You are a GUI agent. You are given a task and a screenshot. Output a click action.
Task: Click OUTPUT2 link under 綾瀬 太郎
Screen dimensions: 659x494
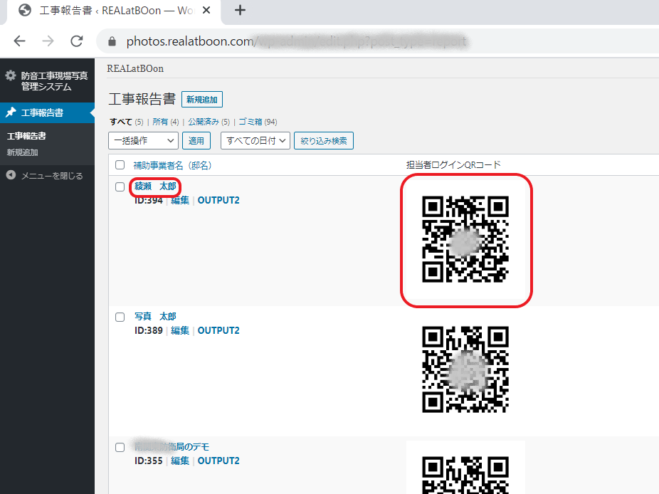(x=218, y=200)
